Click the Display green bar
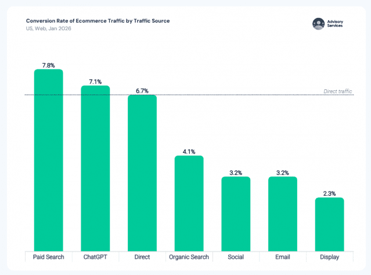 coord(329,223)
